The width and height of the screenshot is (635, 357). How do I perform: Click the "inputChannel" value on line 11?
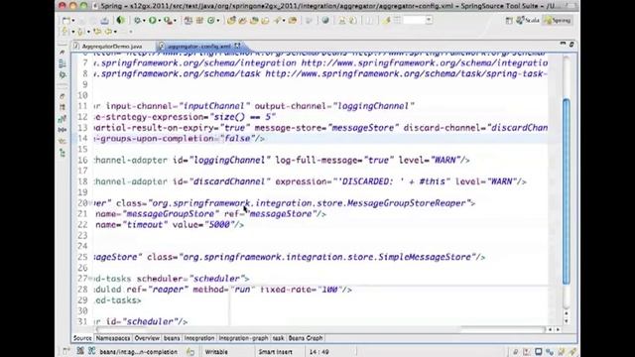214,106
